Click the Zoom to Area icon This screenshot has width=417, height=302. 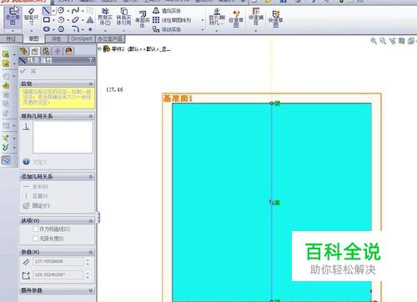click(383, 41)
